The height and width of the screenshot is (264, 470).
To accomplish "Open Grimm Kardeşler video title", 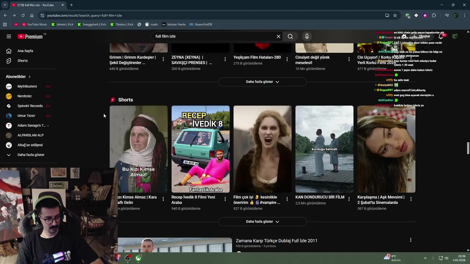I will pos(133,60).
